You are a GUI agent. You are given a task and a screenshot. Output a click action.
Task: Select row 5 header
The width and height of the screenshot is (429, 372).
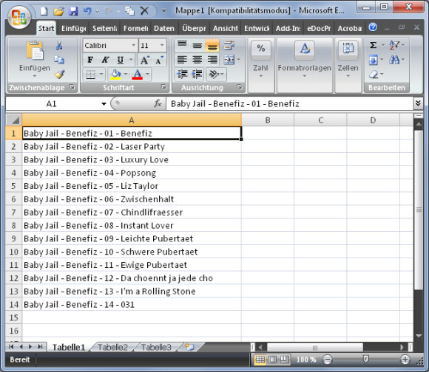[x=13, y=186]
